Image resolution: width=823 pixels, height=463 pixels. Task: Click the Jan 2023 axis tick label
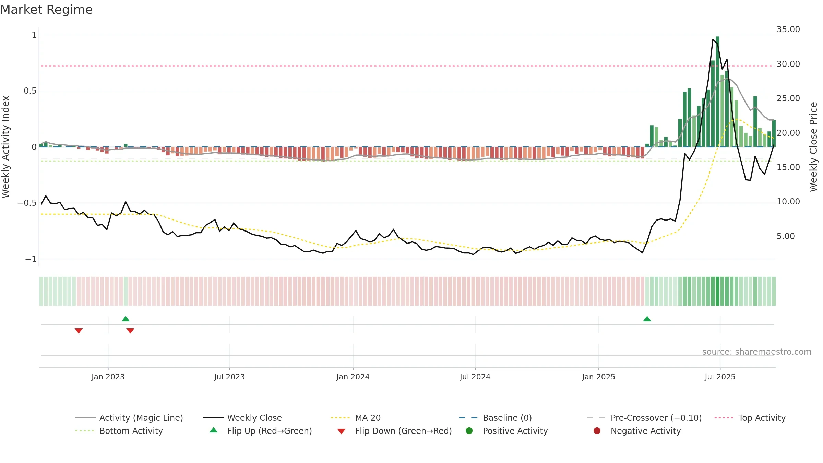108,377
